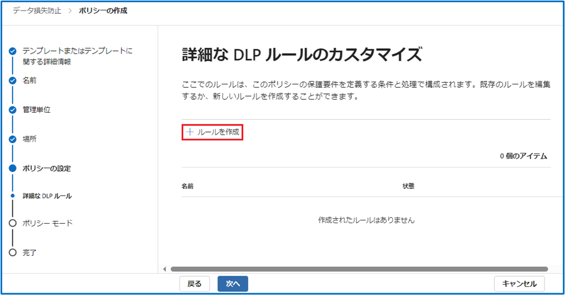Click the small dot for 詳細な DLP ルール
This screenshot has width=565, height=295.
12,196
